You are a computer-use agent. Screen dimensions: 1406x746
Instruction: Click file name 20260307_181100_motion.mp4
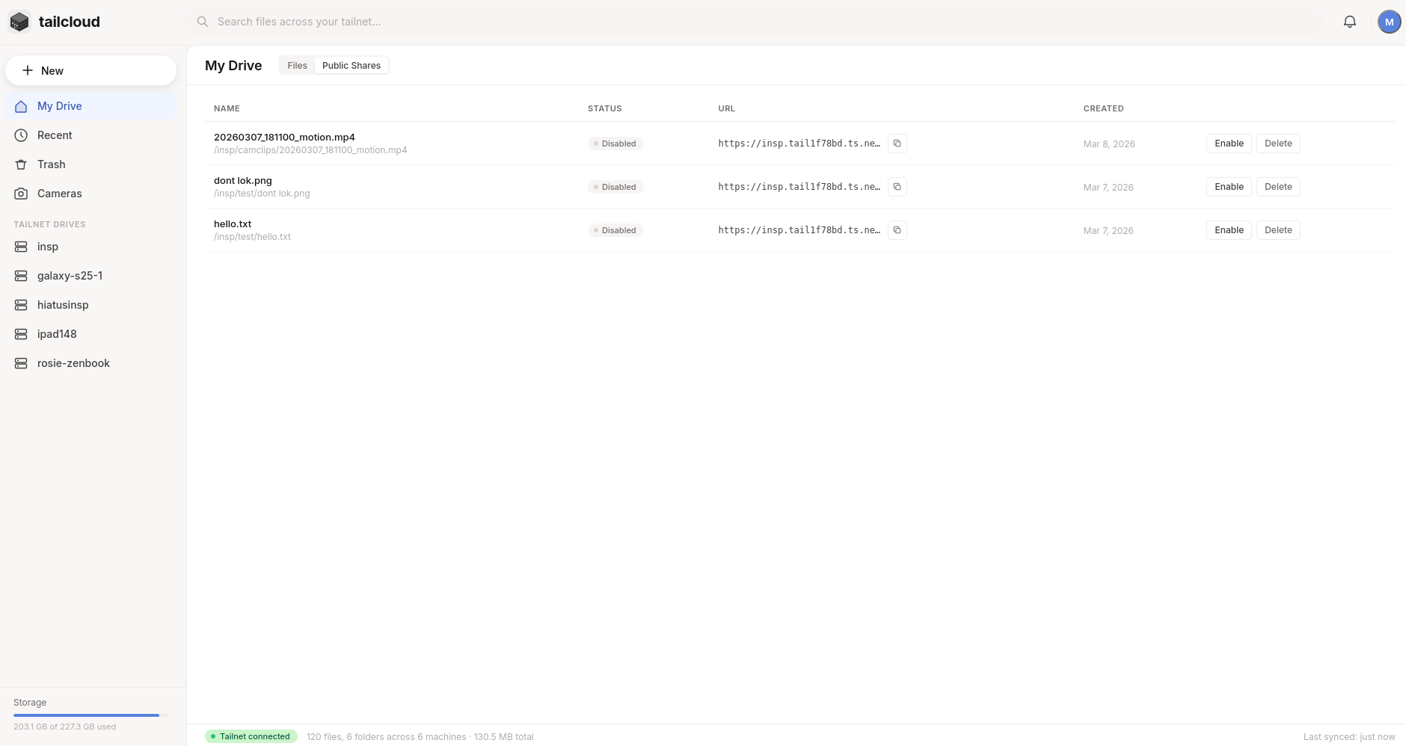coord(284,138)
